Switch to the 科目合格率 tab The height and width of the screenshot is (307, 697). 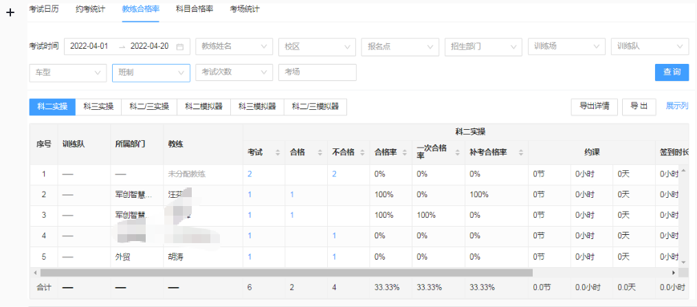195,9
